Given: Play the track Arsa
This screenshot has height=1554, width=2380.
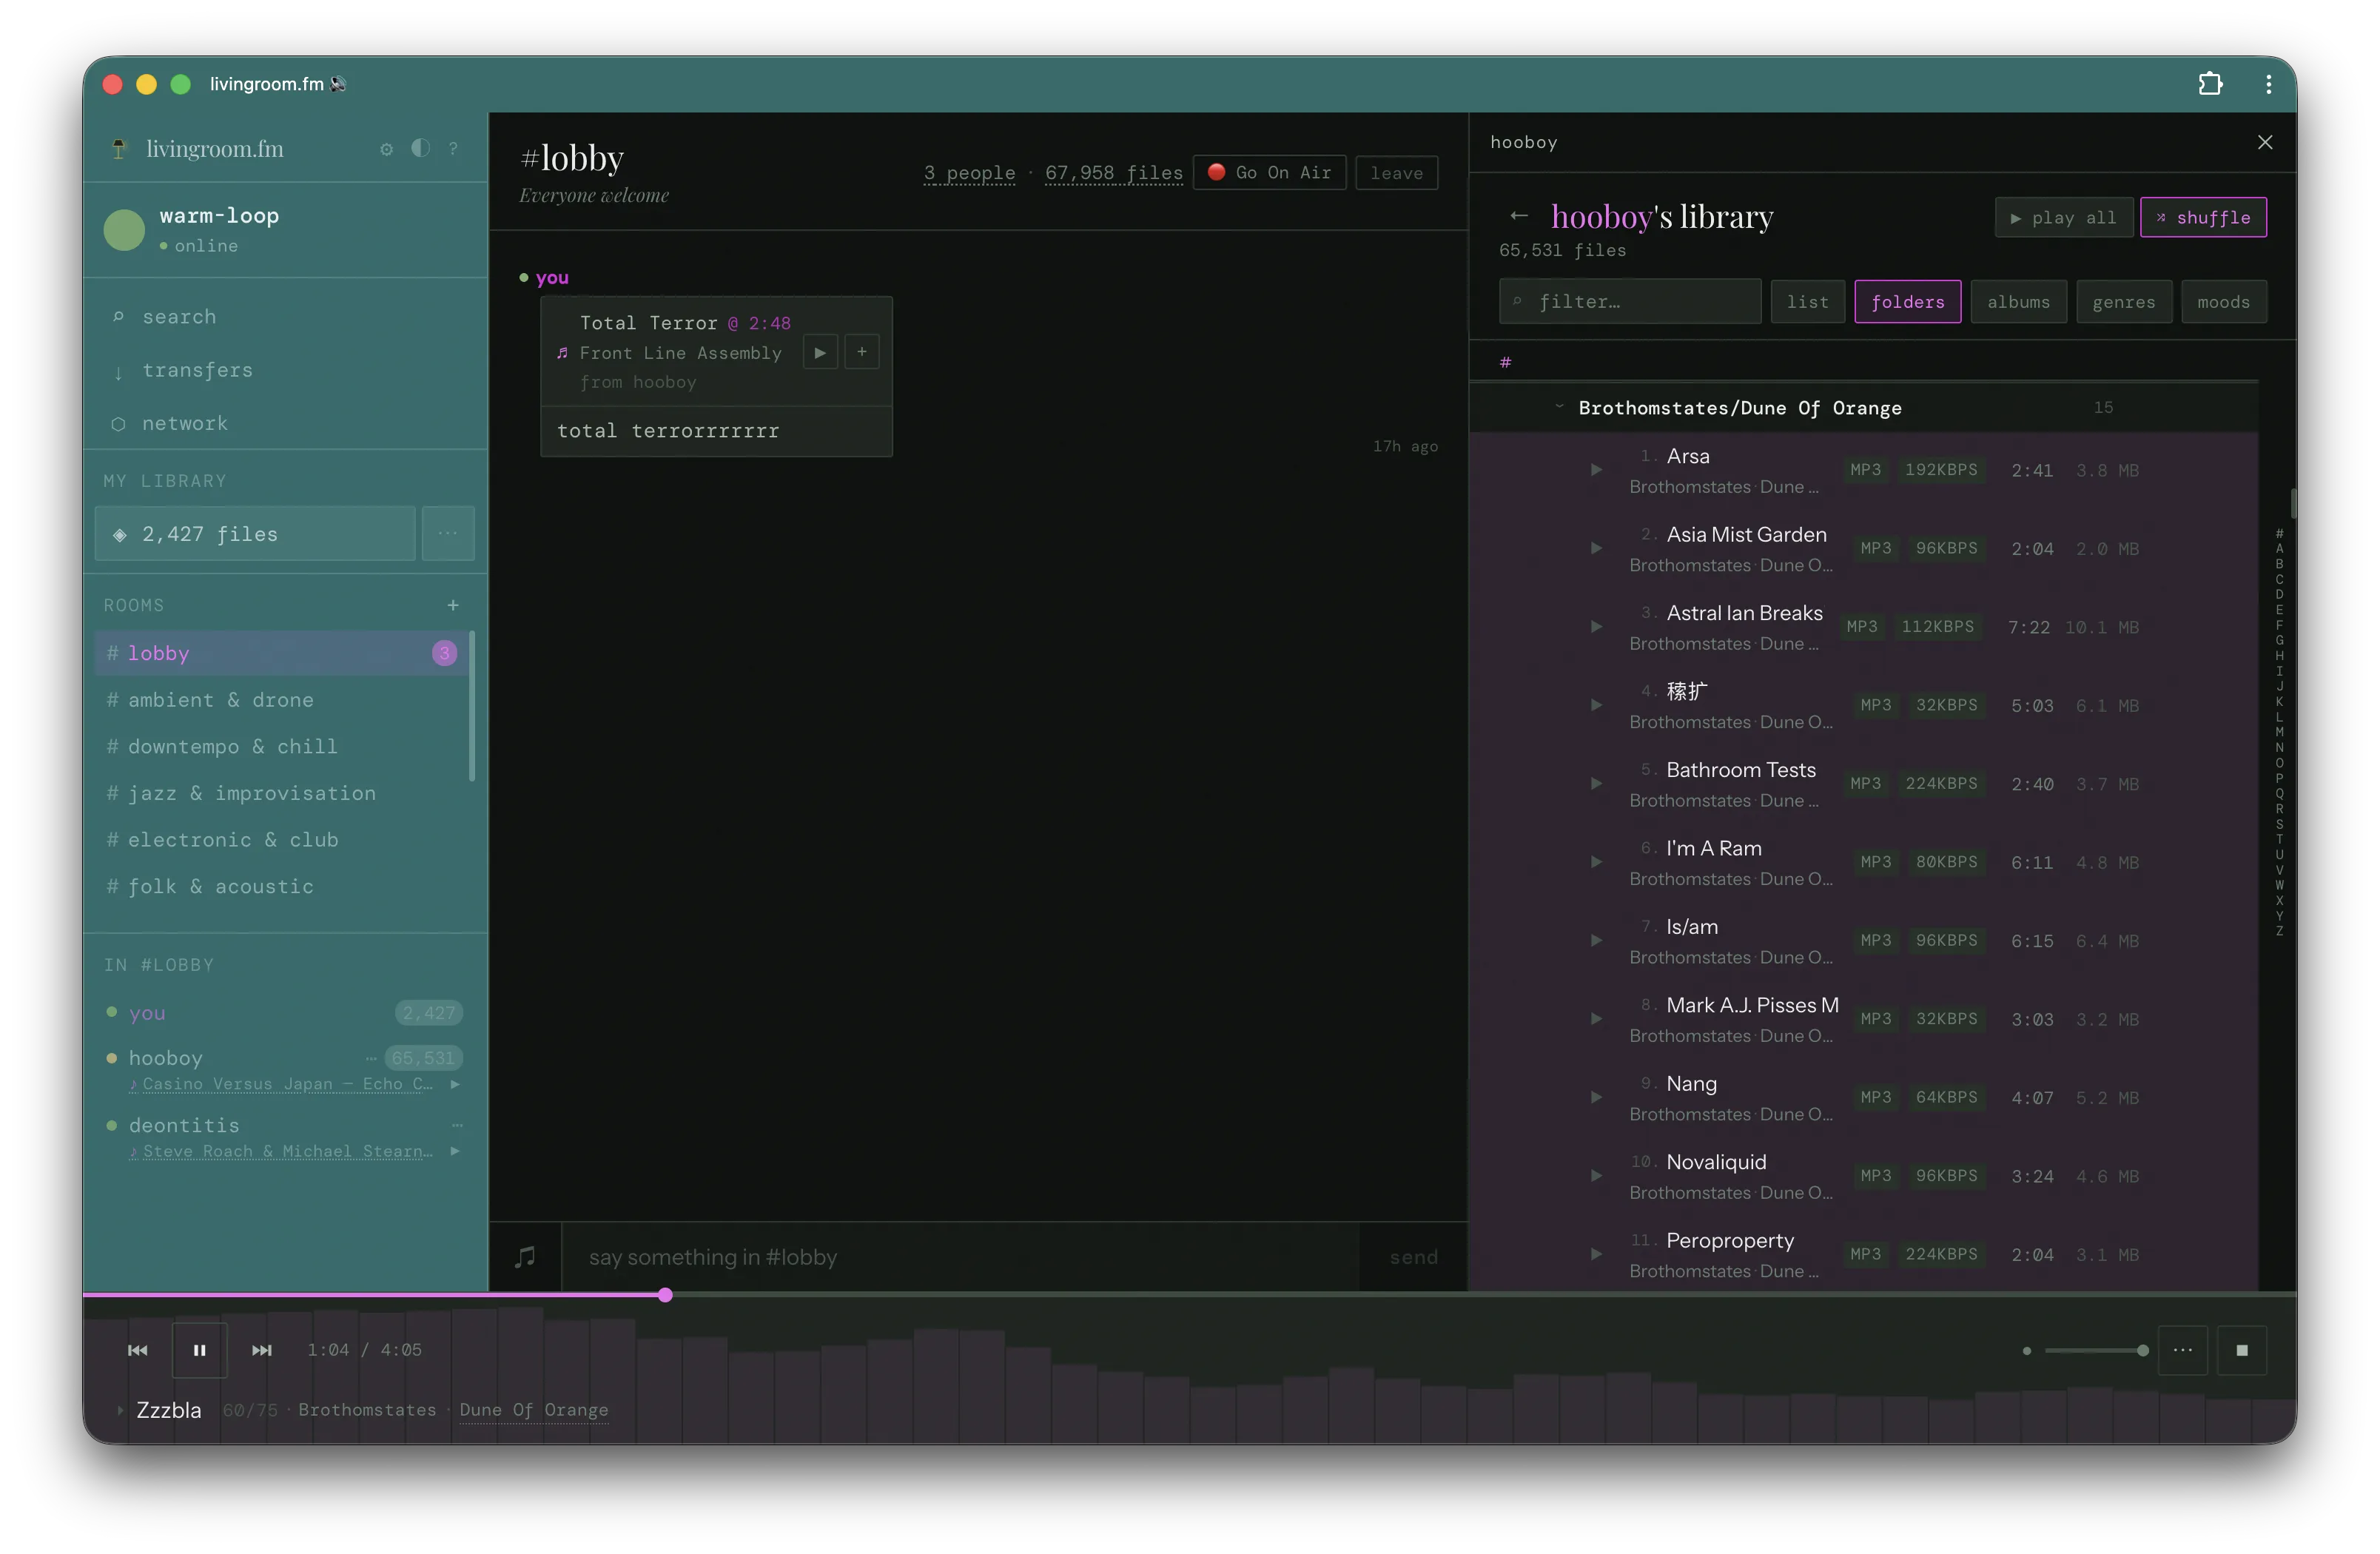Looking at the screenshot, I should pyautogui.click(x=1596, y=470).
